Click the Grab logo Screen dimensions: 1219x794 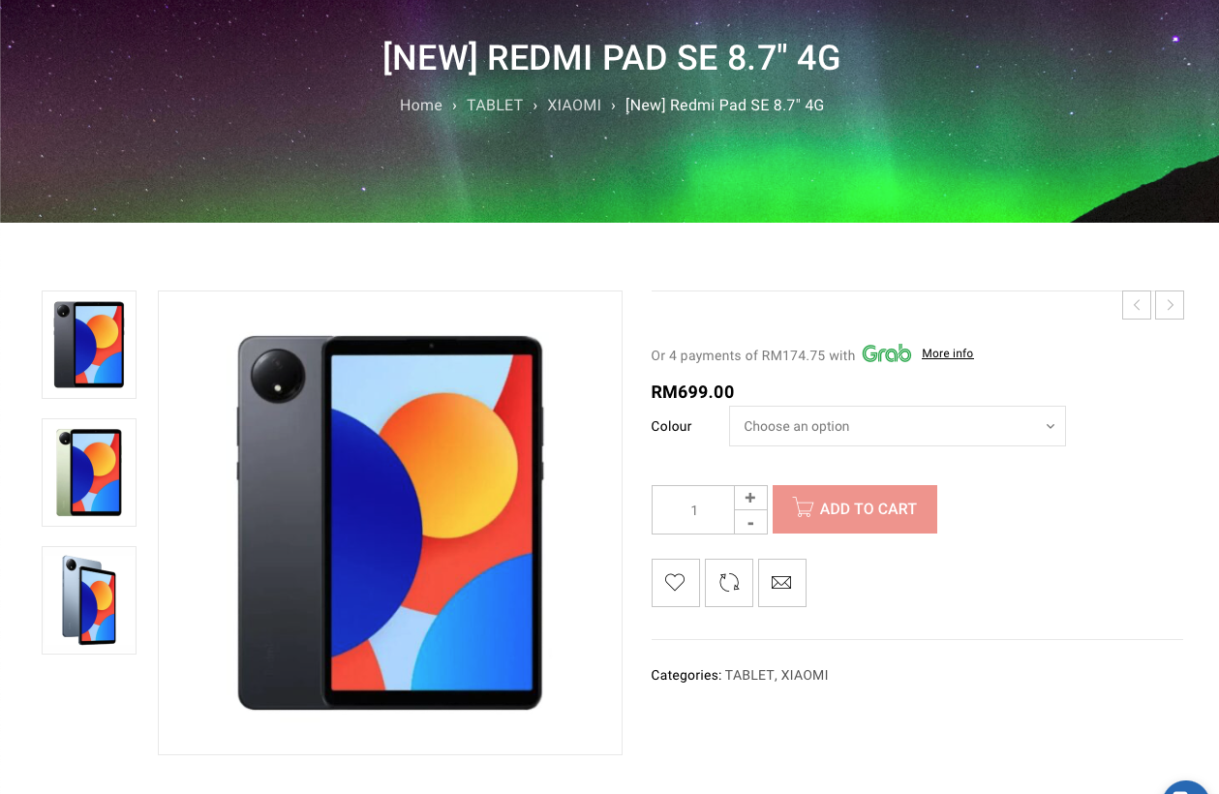point(887,353)
